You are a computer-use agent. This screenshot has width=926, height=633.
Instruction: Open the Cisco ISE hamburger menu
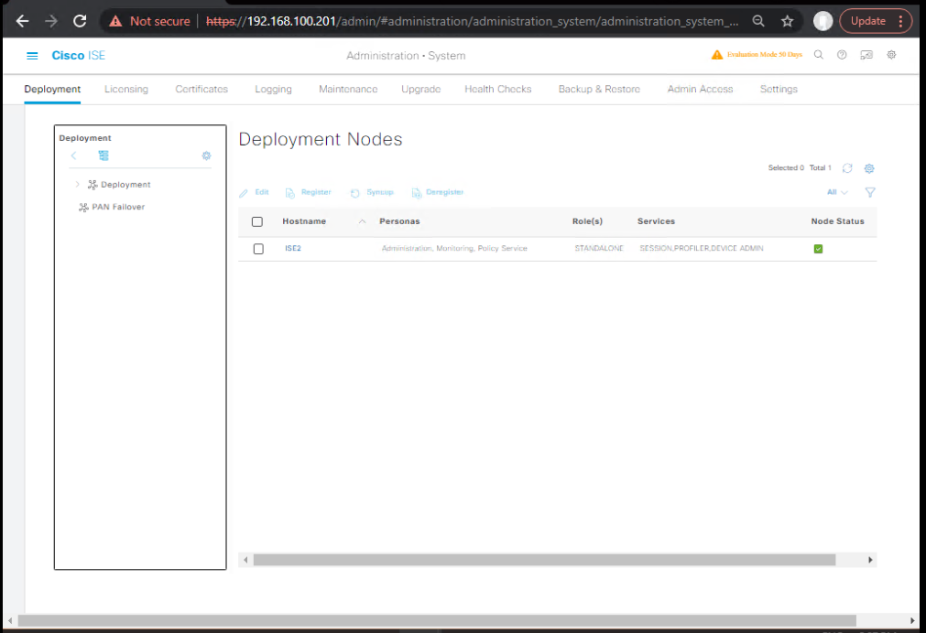click(33, 56)
